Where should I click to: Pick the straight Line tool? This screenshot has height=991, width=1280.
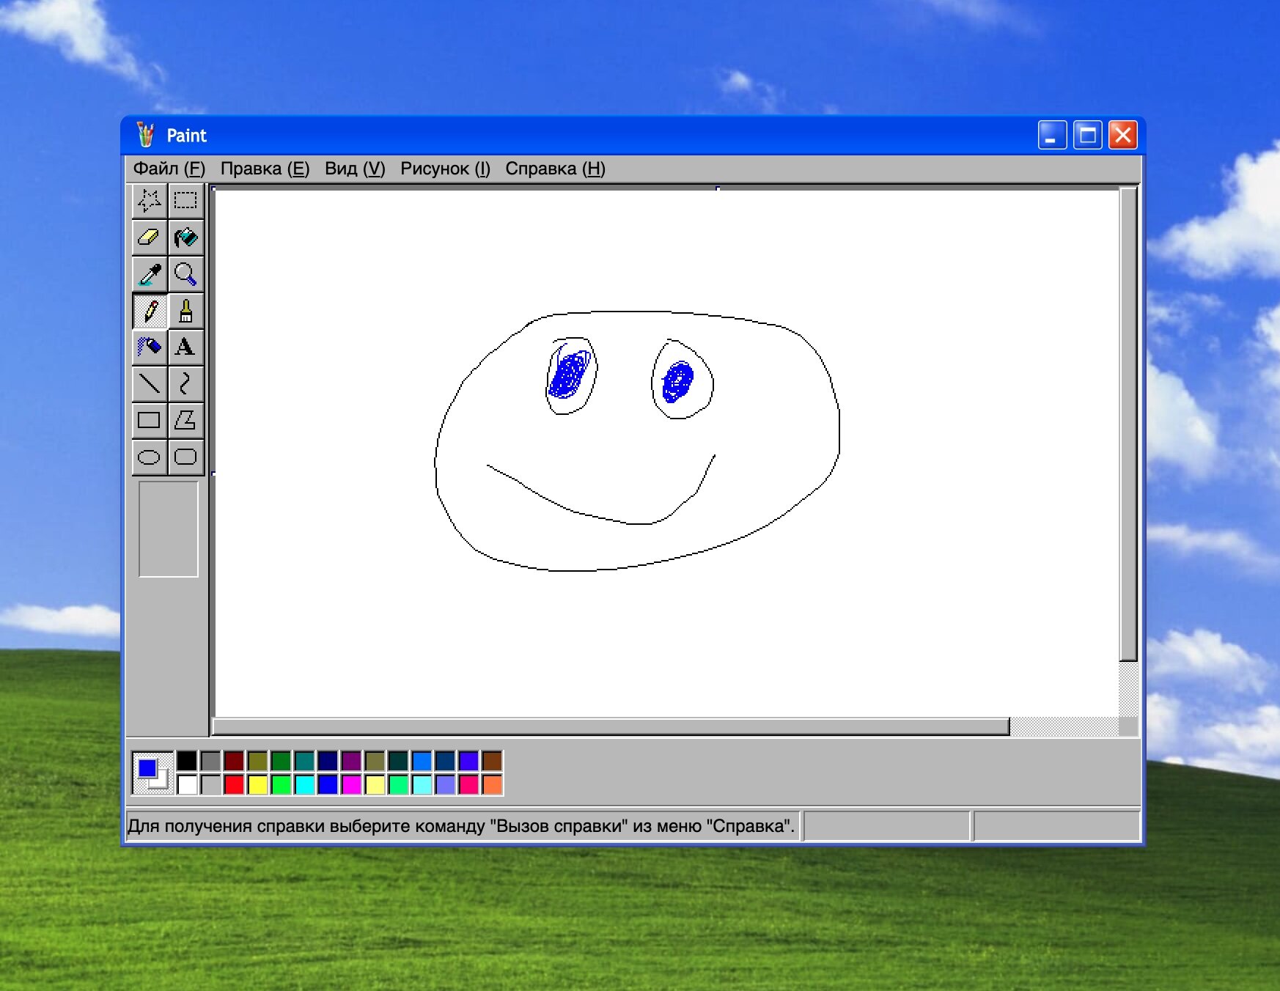[150, 383]
